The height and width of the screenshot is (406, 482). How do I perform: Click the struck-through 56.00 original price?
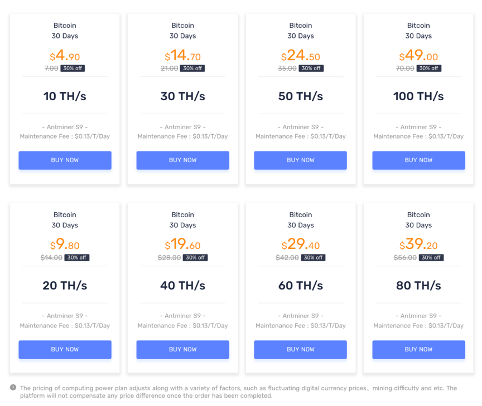point(405,258)
